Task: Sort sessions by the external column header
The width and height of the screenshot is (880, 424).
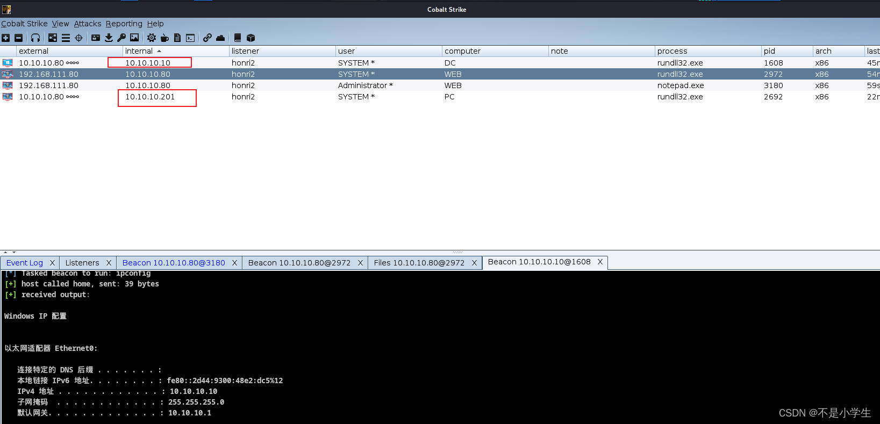Action: [69, 51]
